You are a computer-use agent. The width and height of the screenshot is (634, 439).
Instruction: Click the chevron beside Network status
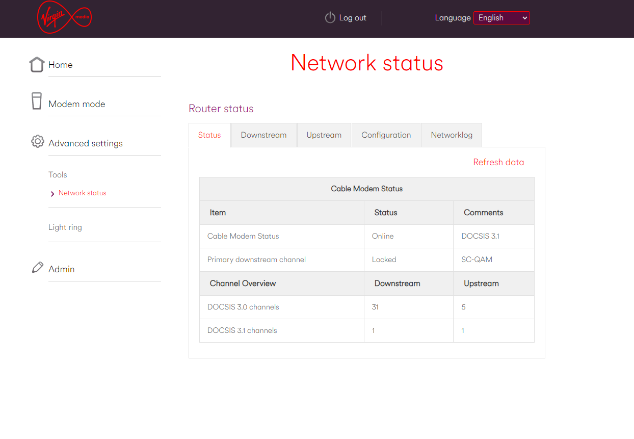coord(51,193)
